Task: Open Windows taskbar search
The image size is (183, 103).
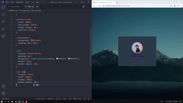Action: [5, 102]
